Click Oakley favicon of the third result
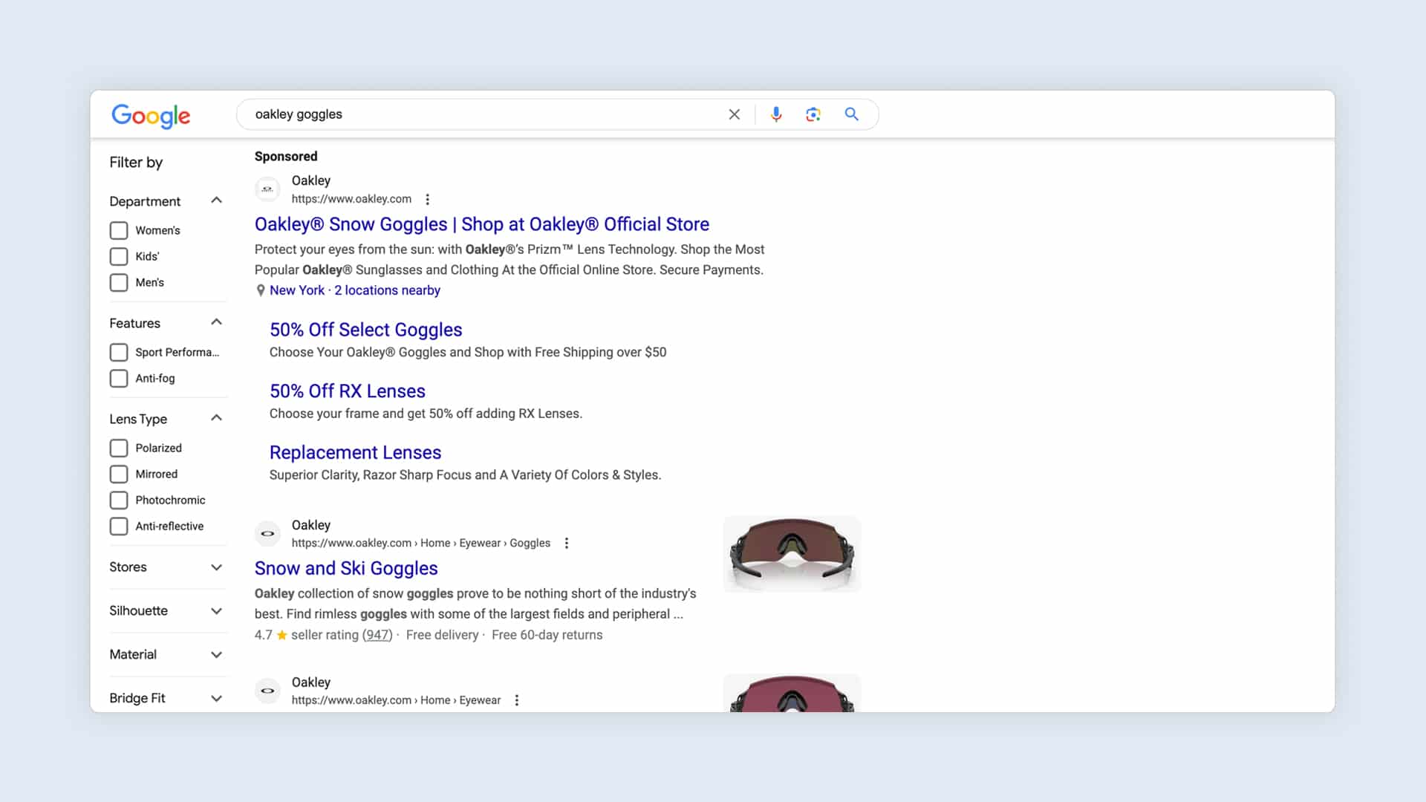The width and height of the screenshot is (1426, 802). tap(267, 691)
